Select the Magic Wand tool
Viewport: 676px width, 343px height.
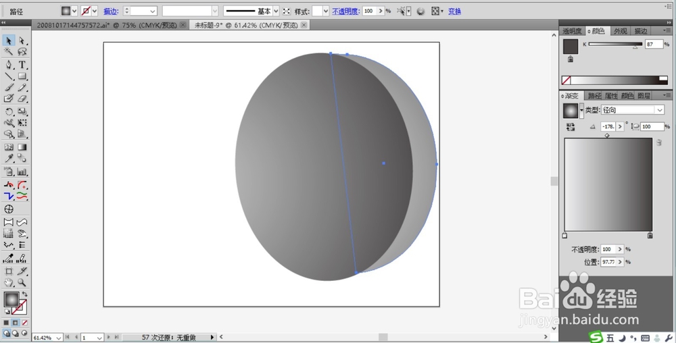coord(9,51)
